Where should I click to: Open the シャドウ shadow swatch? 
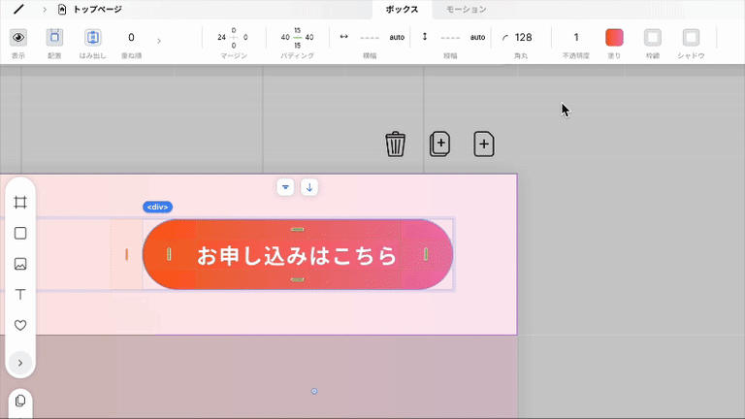691,38
